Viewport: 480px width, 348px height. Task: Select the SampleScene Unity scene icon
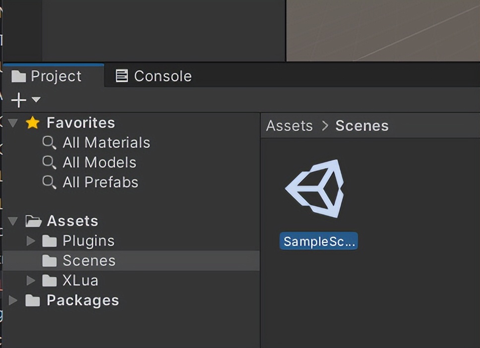point(315,188)
